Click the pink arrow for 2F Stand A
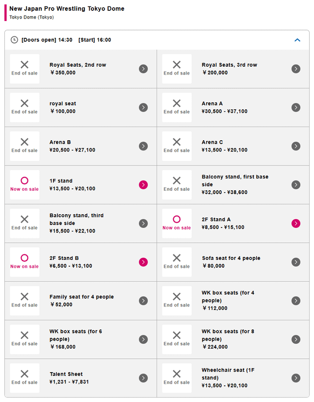314x402 pixels. click(296, 224)
